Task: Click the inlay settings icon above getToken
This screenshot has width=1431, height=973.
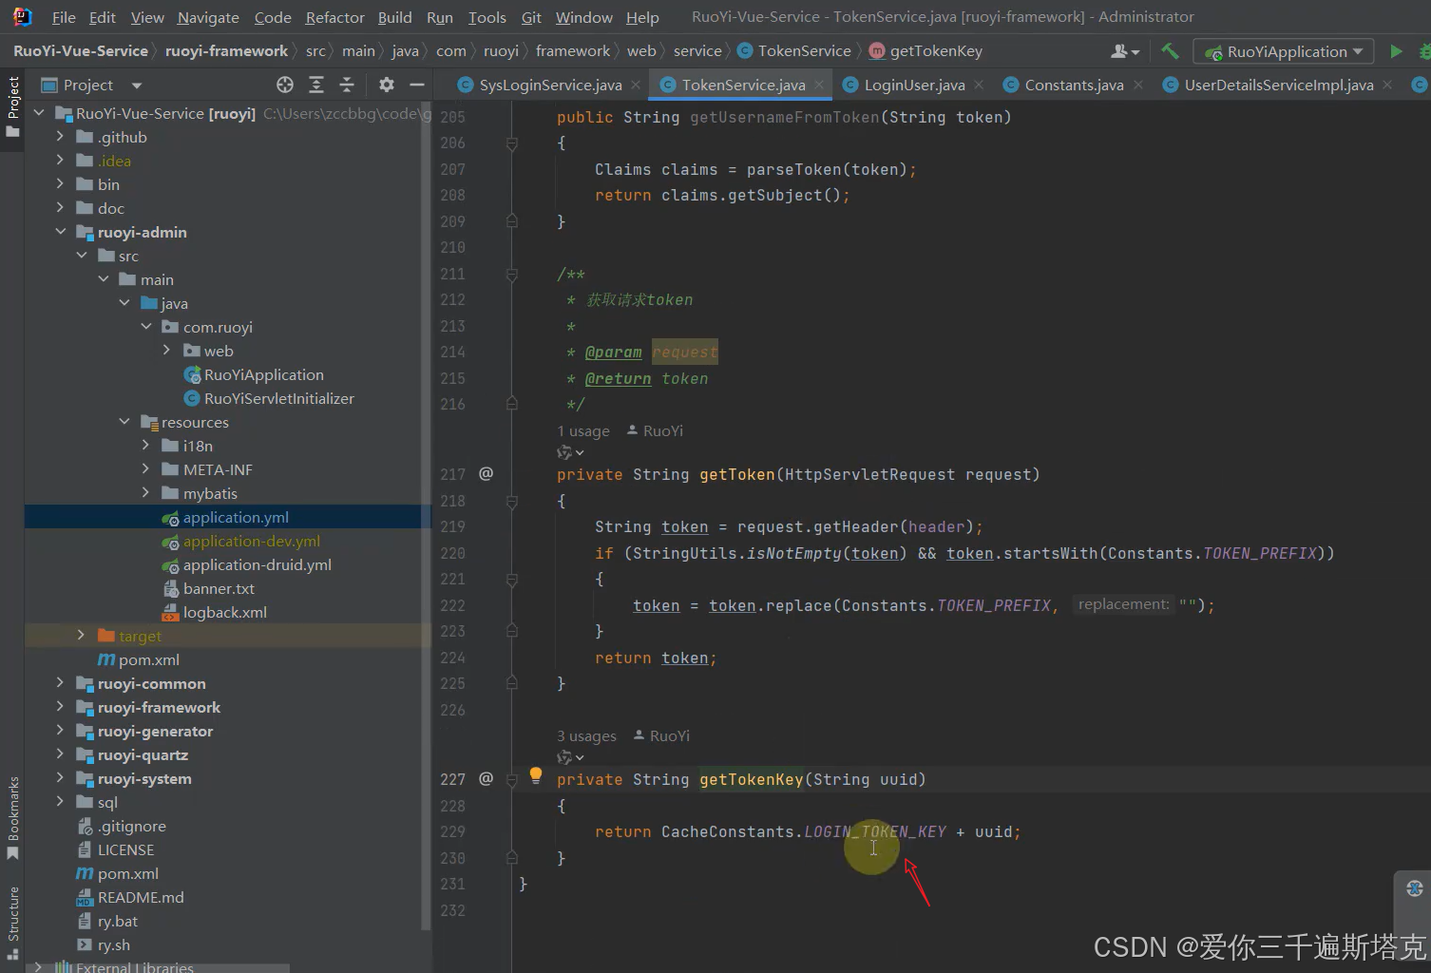Action: tap(569, 452)
